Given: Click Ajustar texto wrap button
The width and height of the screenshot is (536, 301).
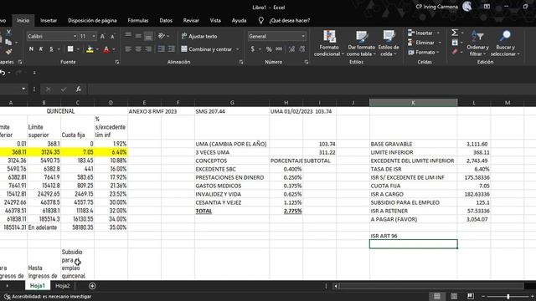Looking at the screenshot, I should click(x=199, y=36).
